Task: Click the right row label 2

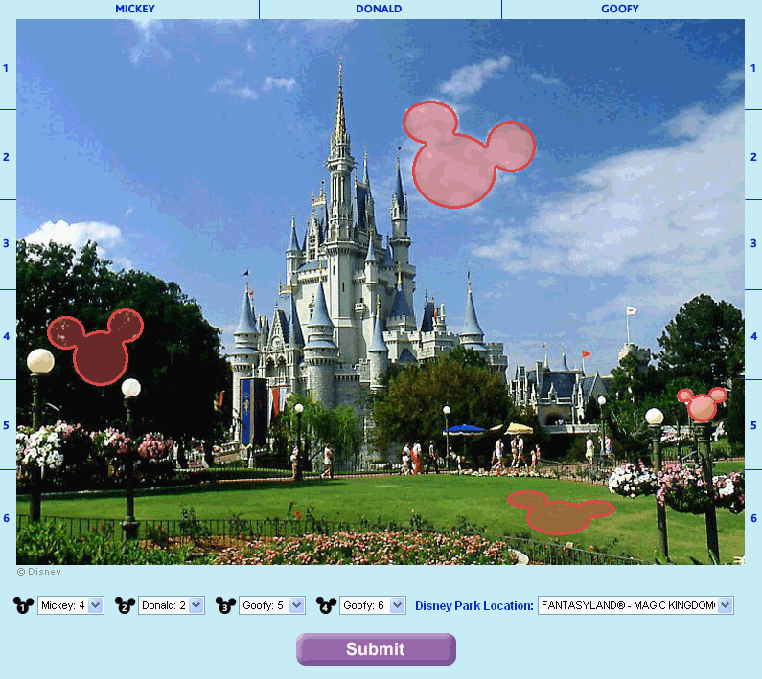Action: (x=753, y=157)
